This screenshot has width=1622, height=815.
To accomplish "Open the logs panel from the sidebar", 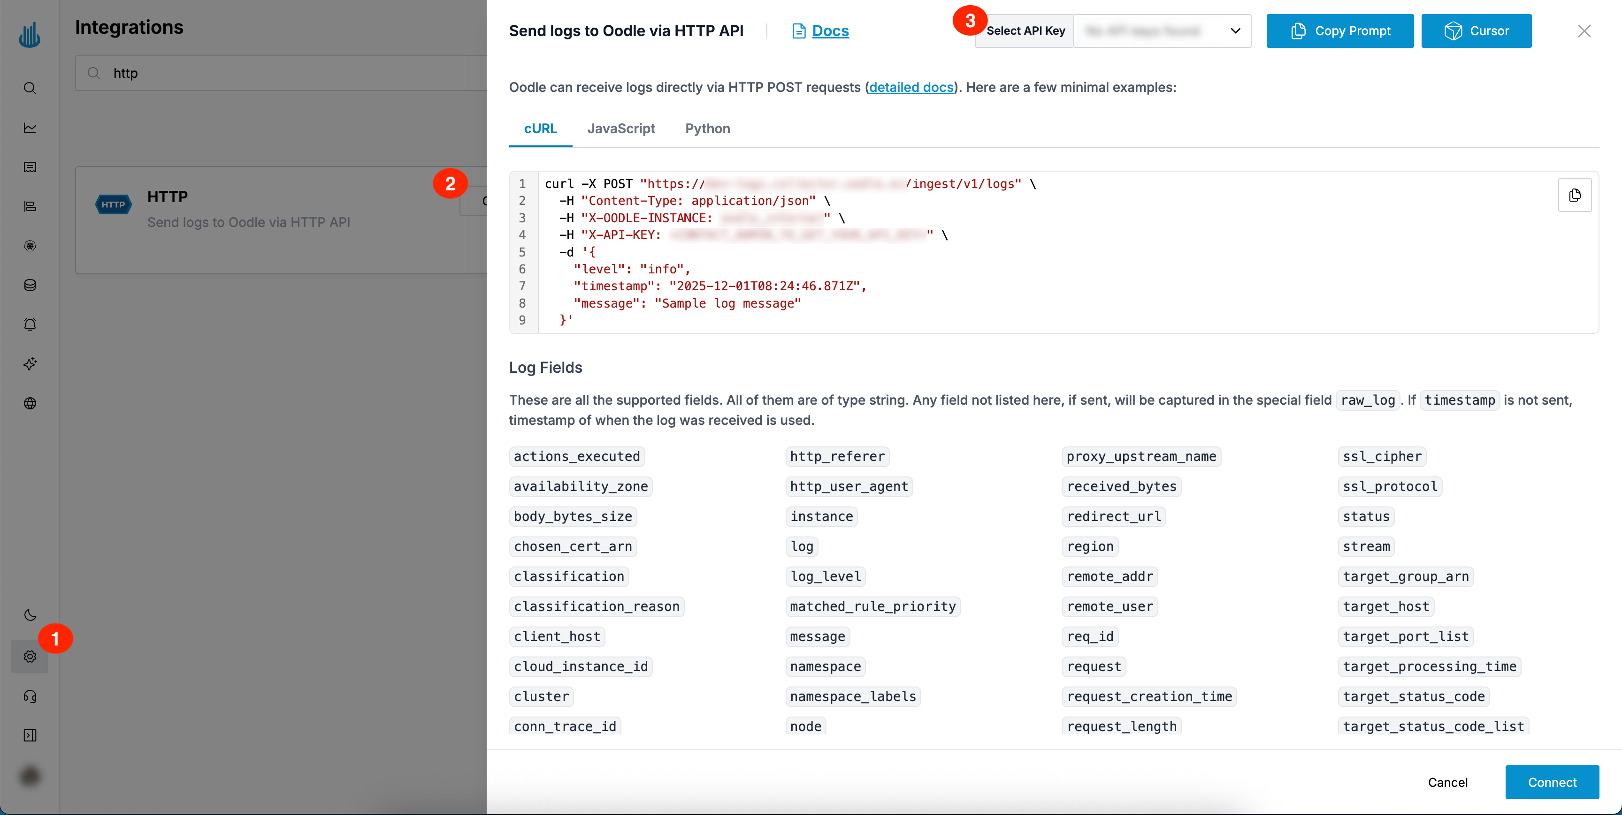I will 30,167.
